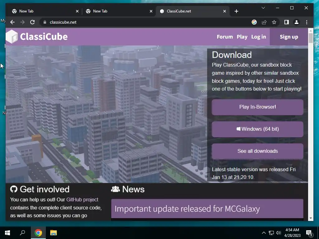This screenshot has height=239, width=319.
Task: Open the GitHub project link
Action: pyautogui.click(x=82, y=199)
